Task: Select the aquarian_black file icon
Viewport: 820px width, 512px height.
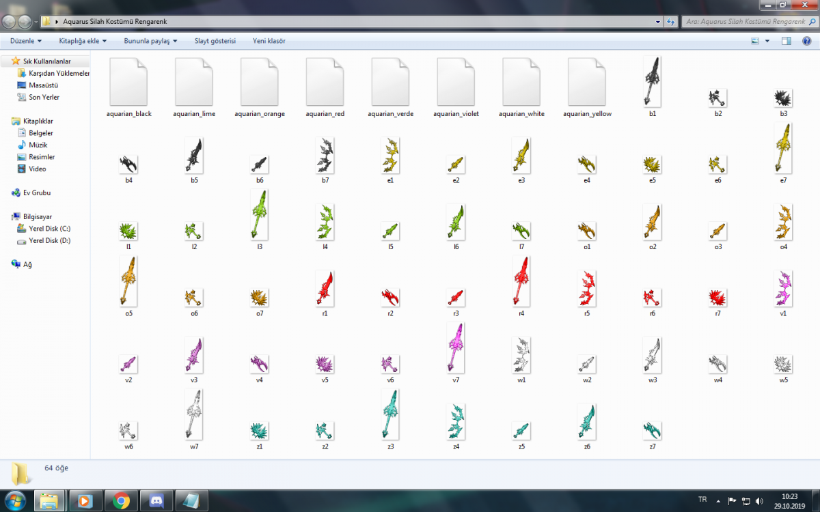Action: [128, 82]
